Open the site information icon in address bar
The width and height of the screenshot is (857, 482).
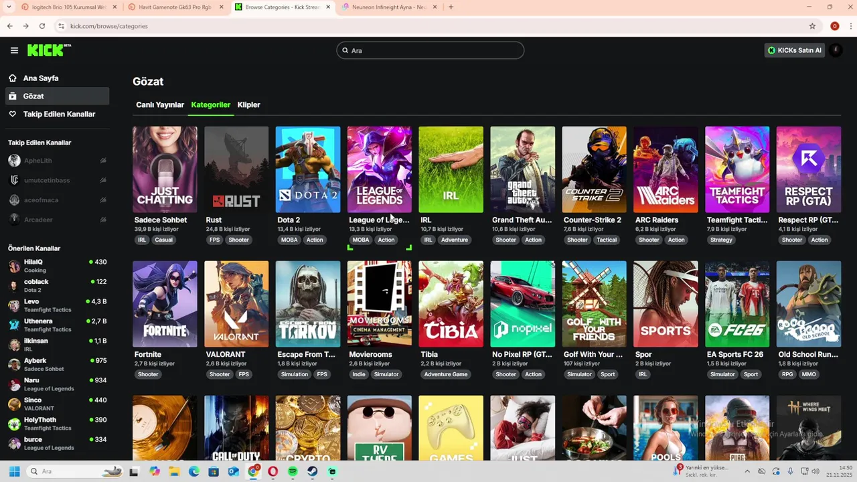[62, 26]
